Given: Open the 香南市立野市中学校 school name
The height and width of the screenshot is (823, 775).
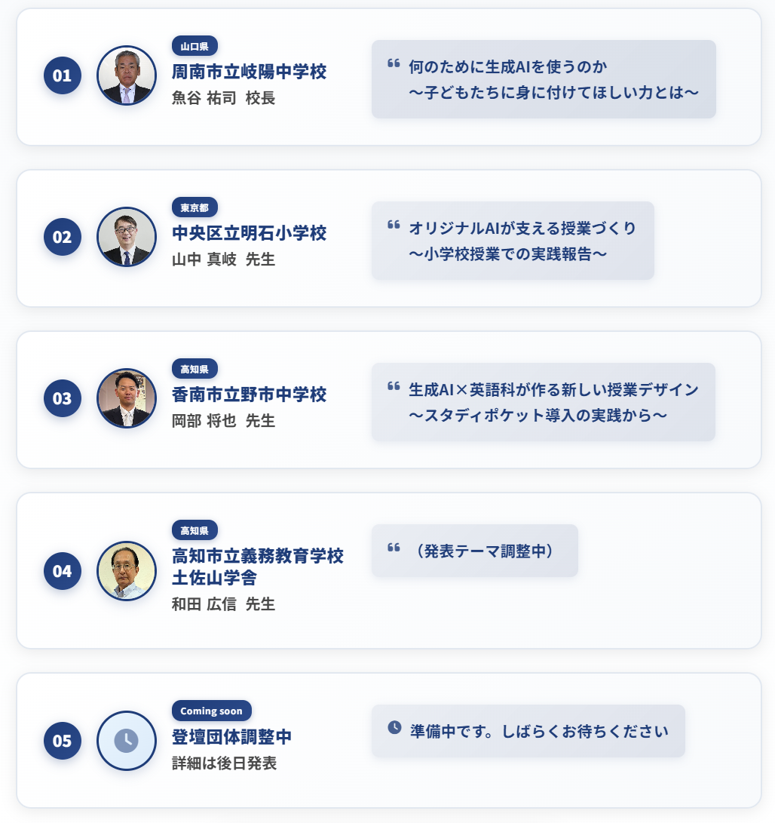Looking at the screenshot, I should click(249, 395).
